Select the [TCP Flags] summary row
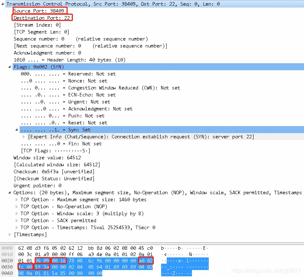This screenshot has height=277, width=304. point(55,151)
